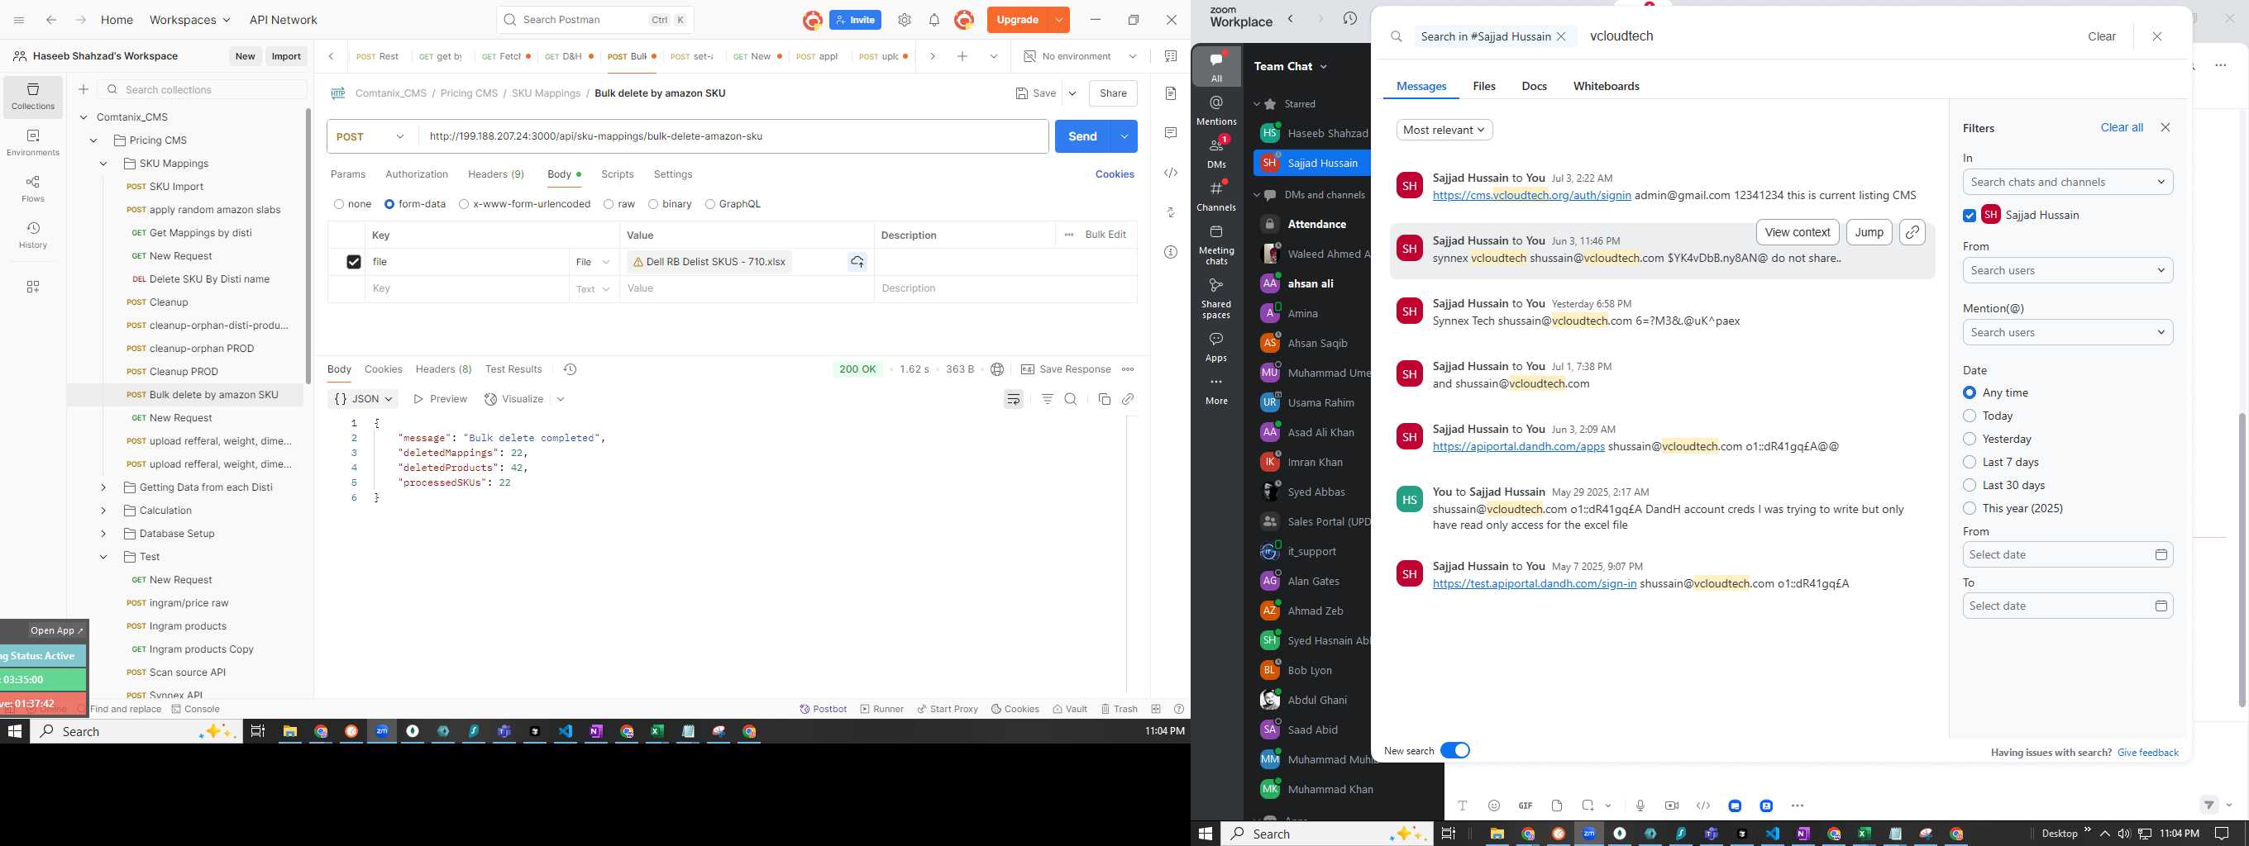This screenshot has width=2249, height=846.
Task: Click the Search collections field
Action: 203,90
